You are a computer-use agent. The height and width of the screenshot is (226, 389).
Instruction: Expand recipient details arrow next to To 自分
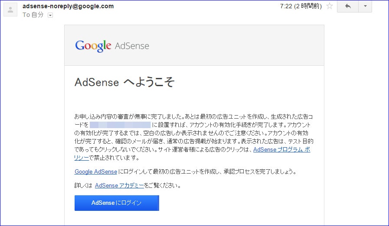click(50, 15)
